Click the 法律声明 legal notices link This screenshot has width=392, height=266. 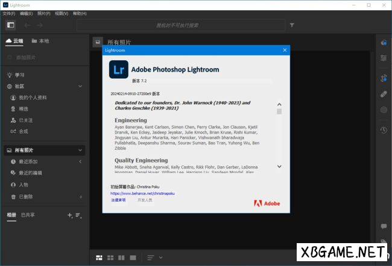coord(118,200)
